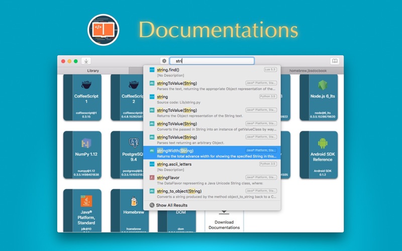Click the Java Platform tag on stringFlavor
The height and width of the screenshot is (251, 402).
(261, 177)
